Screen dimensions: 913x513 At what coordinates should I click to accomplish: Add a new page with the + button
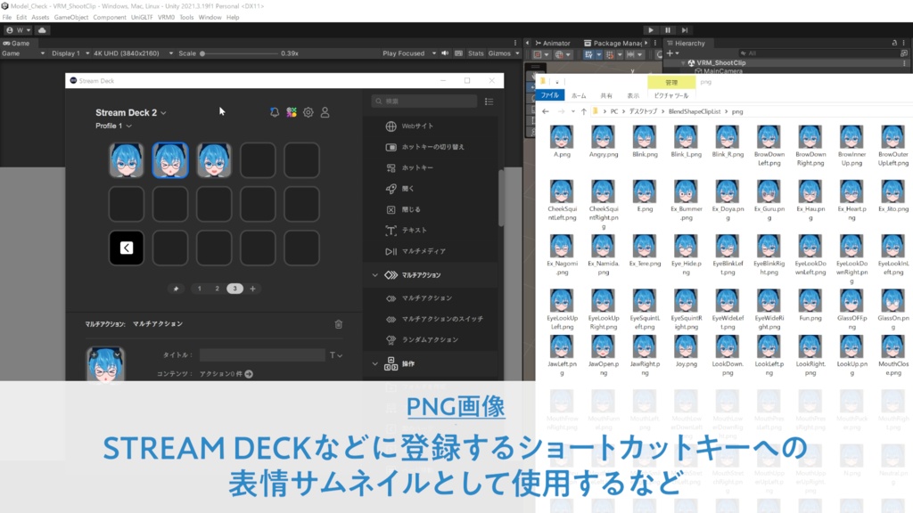[252, 288]
